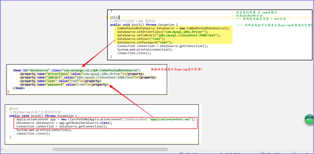This screenshot has width=314, height=154.
Task: Click the 'public void test4() throws Exception' line
Action: pyautogui.click(x=43, y=115)
